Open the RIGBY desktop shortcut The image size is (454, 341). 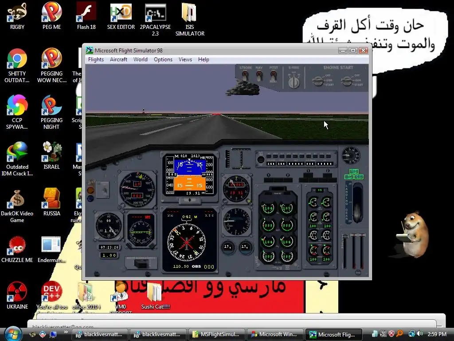(x=17, y=16)
